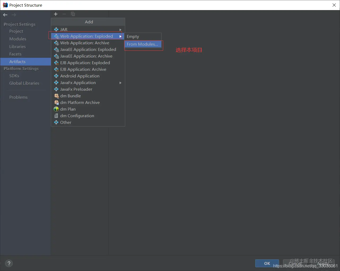Choose dm Platform Archive menu entry
The image size is (340, 271).
click(88, 102)
